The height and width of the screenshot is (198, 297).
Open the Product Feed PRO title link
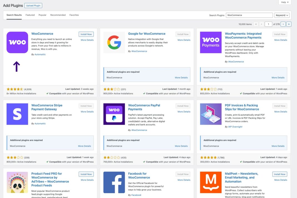click(50, 179)
